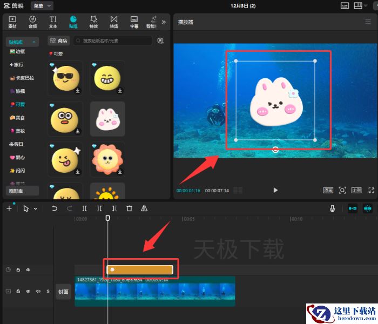The height and width of the screenshot is (324, 378).
Task: Open the 菜单 dropdown menu
Action: [42, 5]
